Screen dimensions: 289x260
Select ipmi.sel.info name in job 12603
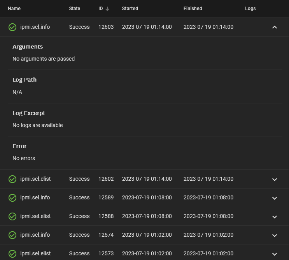pyautogui.click(x=35, y=27)
